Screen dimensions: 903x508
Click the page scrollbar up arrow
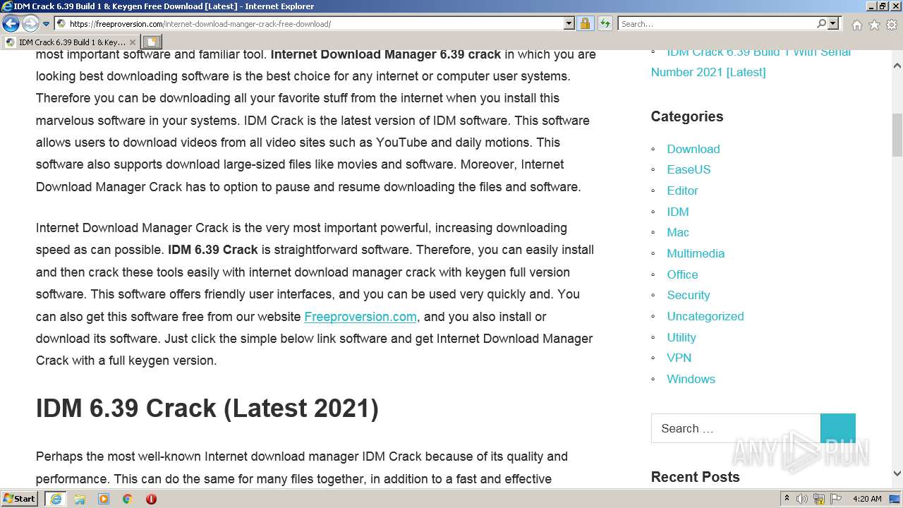point(897,66)
